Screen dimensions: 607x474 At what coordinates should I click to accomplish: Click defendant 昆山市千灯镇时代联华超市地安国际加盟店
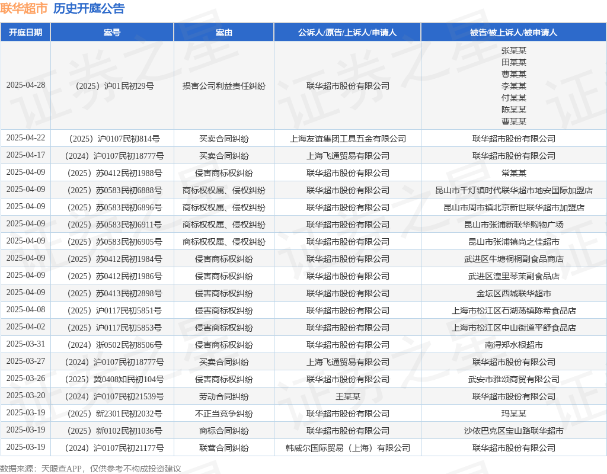pyautogui.click(x=514, y=190)
